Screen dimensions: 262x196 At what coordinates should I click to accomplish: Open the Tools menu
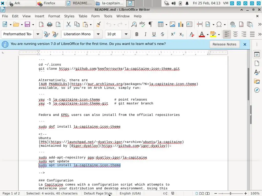coord(108,16)
